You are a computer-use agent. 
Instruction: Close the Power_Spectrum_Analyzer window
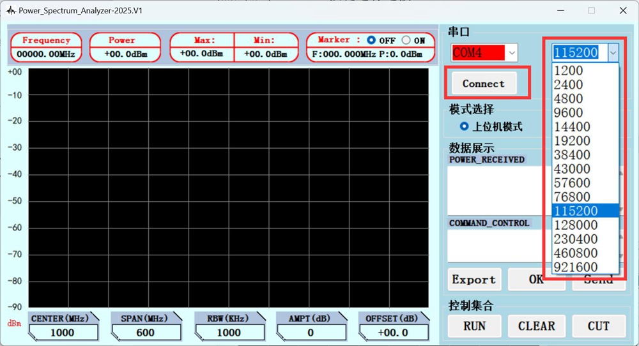tap(622, 11)
